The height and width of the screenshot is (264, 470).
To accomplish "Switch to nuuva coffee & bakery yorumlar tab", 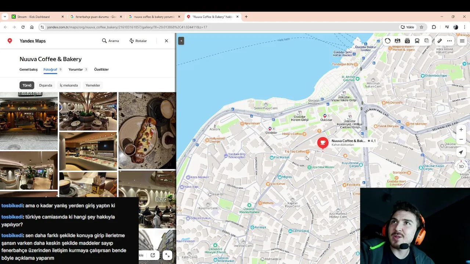I will [154, 16].
